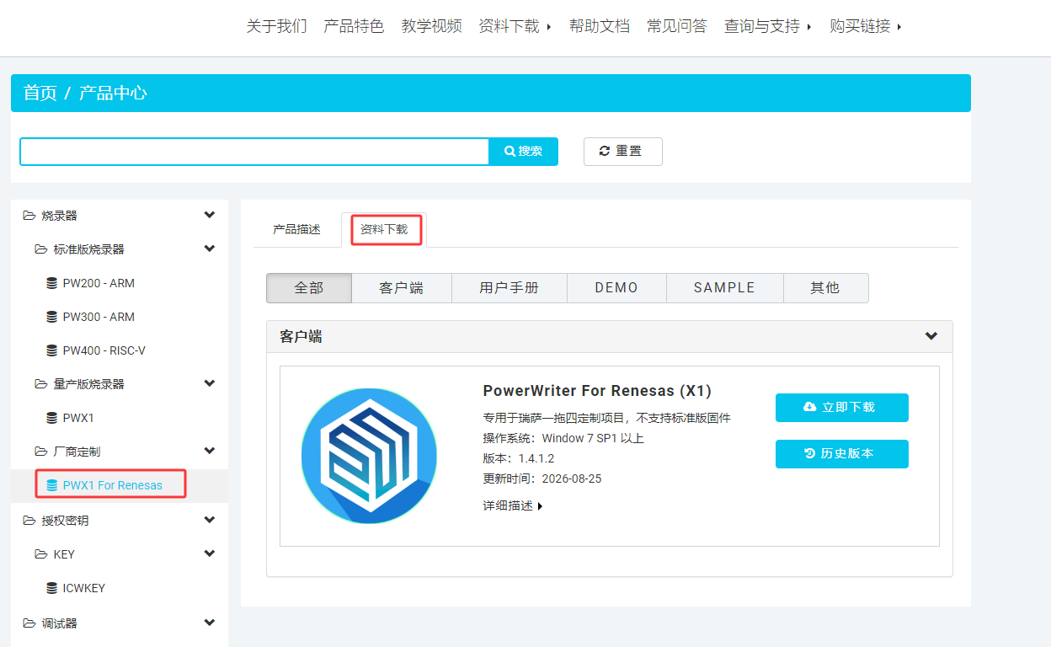
Task: Click the 授权密钥 folder icon
Action: point(29,521)
